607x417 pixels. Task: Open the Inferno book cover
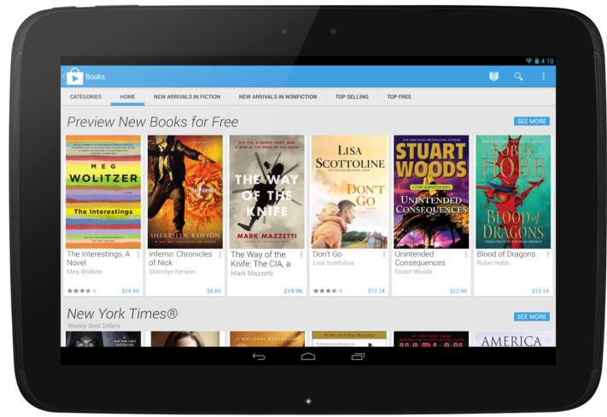[185, 192]
